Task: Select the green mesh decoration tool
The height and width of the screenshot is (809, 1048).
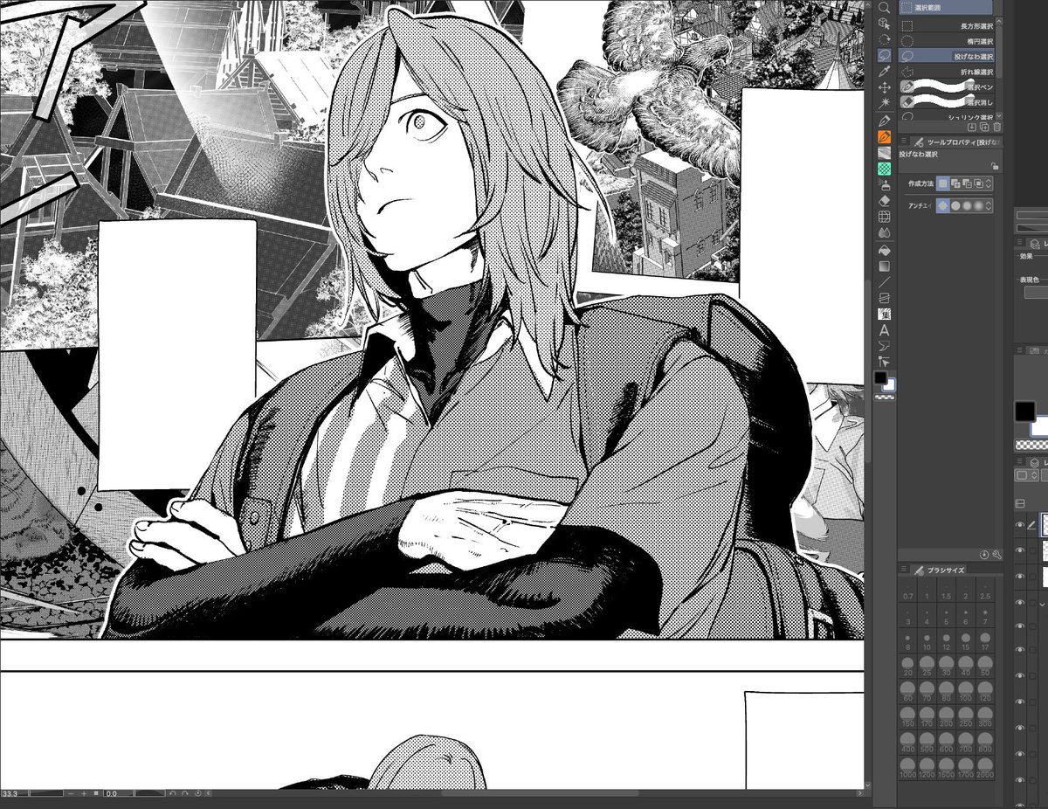Action: coord(884,169)
